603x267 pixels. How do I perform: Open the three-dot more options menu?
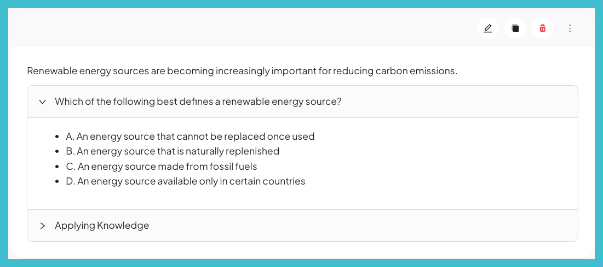(x=570, y=28)
